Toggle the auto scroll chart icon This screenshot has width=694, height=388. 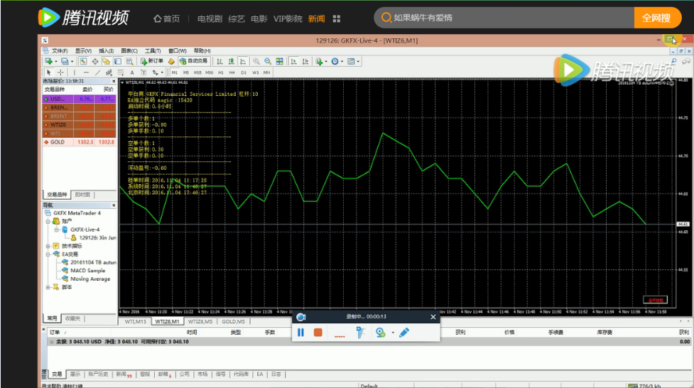coord(293,61)
